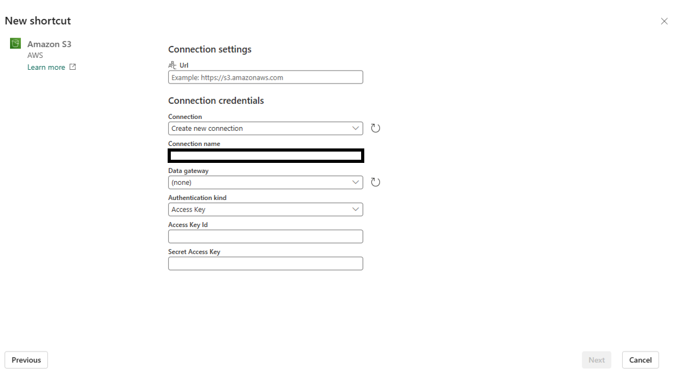675x378 pixels.
Task: Open the Authentication kind dropdown showing Access Key
Action: (265, 209)
